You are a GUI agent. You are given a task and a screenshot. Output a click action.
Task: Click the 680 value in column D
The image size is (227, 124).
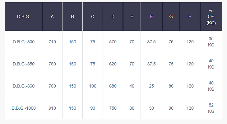point(113,86)
